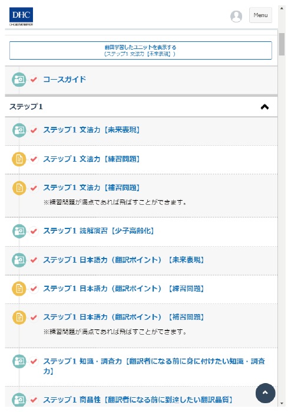Click yellow document icon for 文法力【補習問題】

(x=19, y=188)
